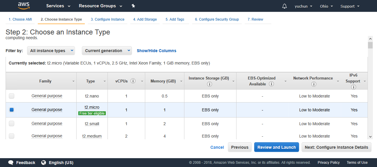Viewport: 377px width, 167px height.
Task: Click the t2.medium type label
Action: click(x=92, y=136)
